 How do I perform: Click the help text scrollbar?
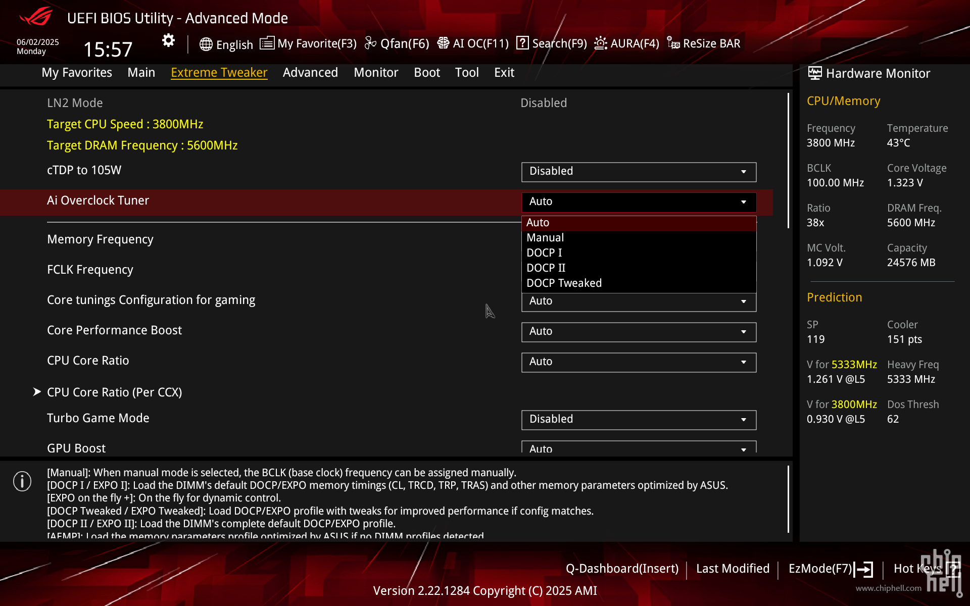(x=788, y=499)
